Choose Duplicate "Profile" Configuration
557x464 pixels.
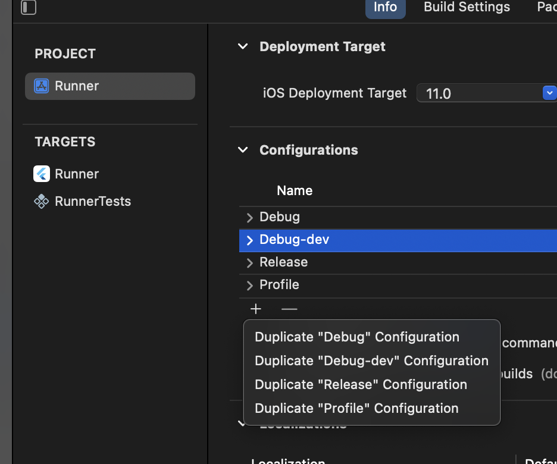(356, 408)
